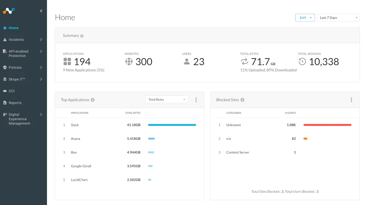Click the red Unknown category alerts bar
The image size is (366, 205).
327,125
